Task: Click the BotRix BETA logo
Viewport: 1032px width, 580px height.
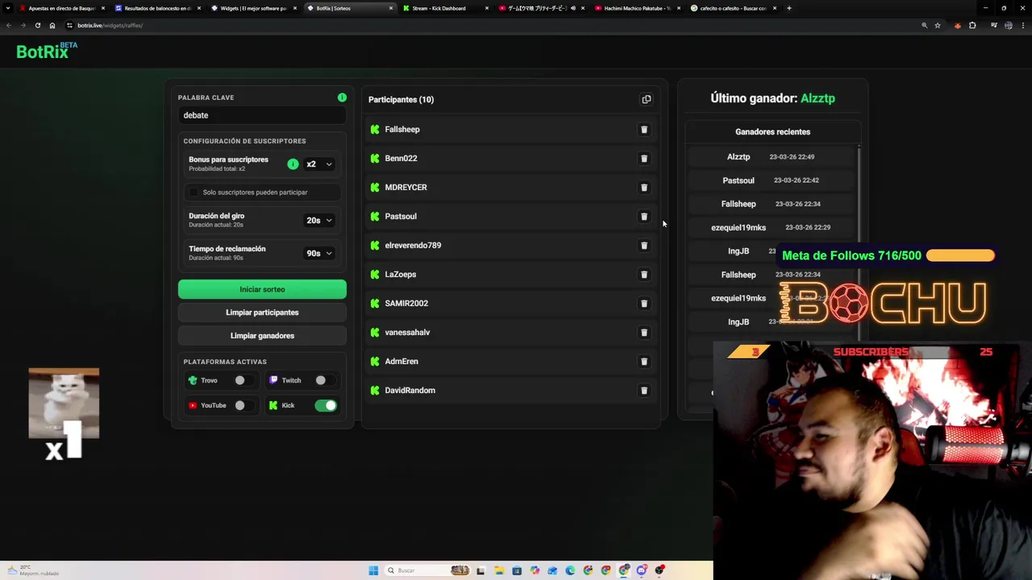Action: (x=47, y=51)
